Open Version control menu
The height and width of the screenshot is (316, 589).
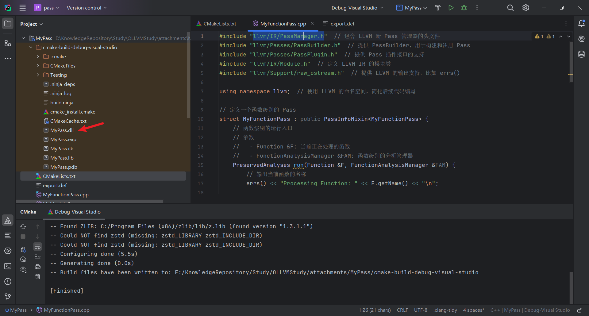coord(87,8)
